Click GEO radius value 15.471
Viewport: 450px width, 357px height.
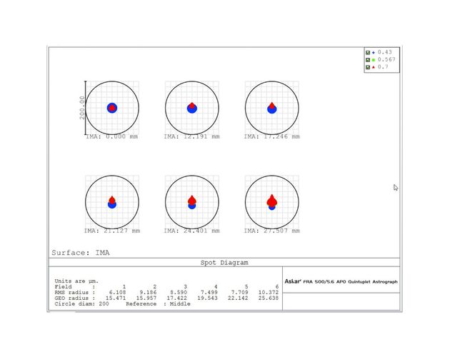116,298
